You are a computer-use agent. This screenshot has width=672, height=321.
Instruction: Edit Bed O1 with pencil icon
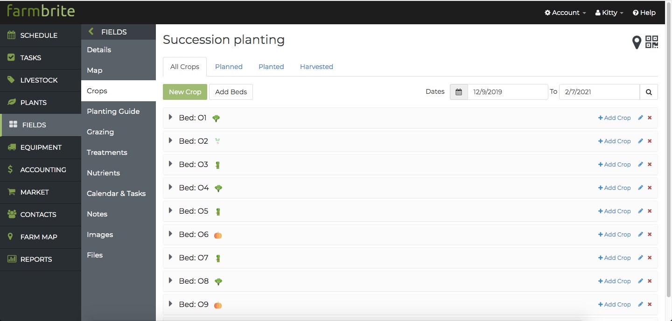641,118
